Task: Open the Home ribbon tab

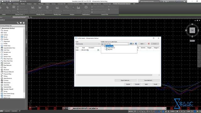Action: pos(4,4)
